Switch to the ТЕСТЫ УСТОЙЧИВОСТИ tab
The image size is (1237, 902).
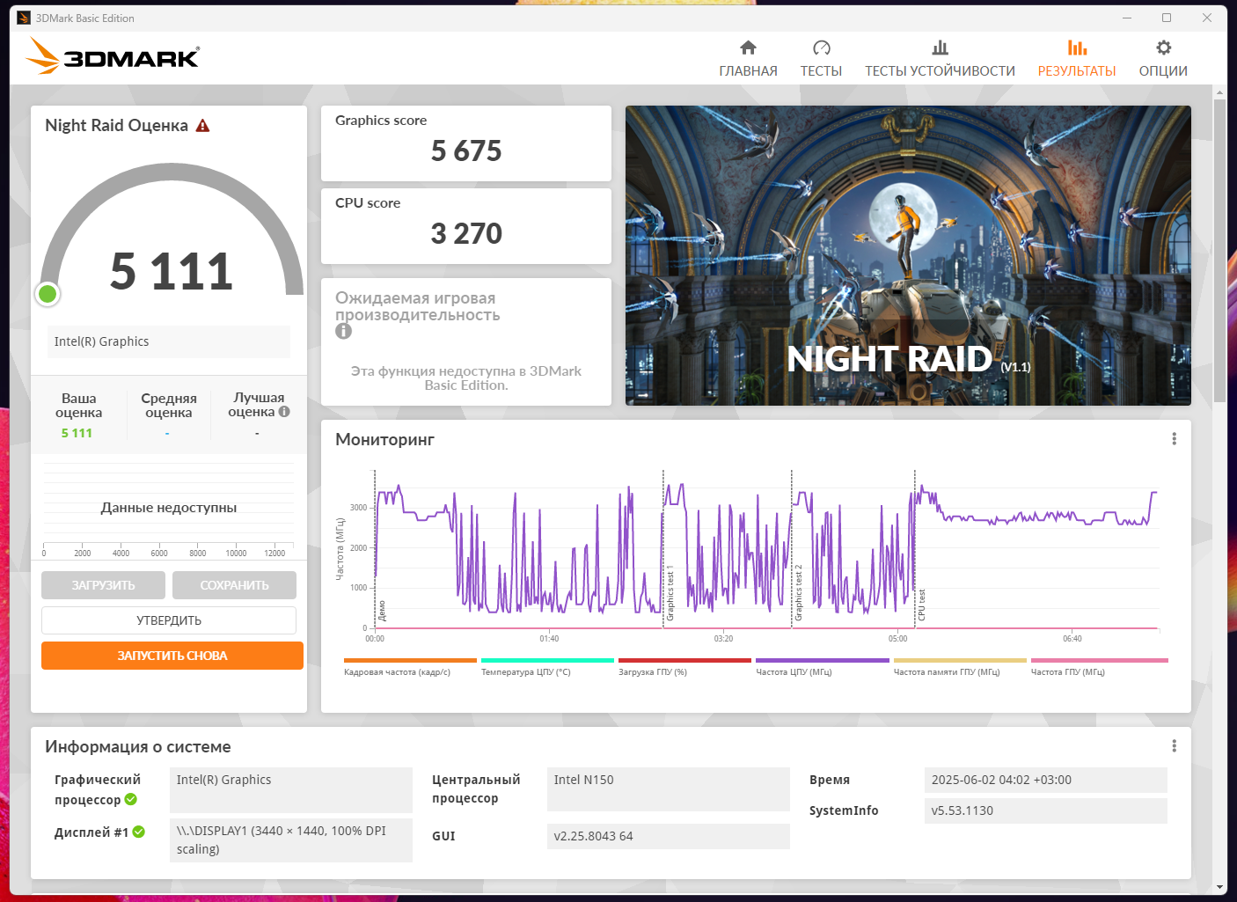pos(940,71)
